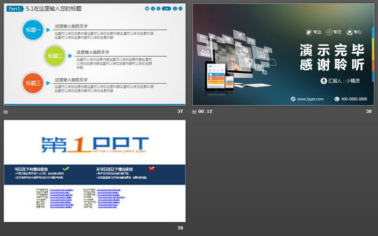
Task: Click 演示完毕 感谢聆听 heading on slide 38
Action: coord(332,57)
